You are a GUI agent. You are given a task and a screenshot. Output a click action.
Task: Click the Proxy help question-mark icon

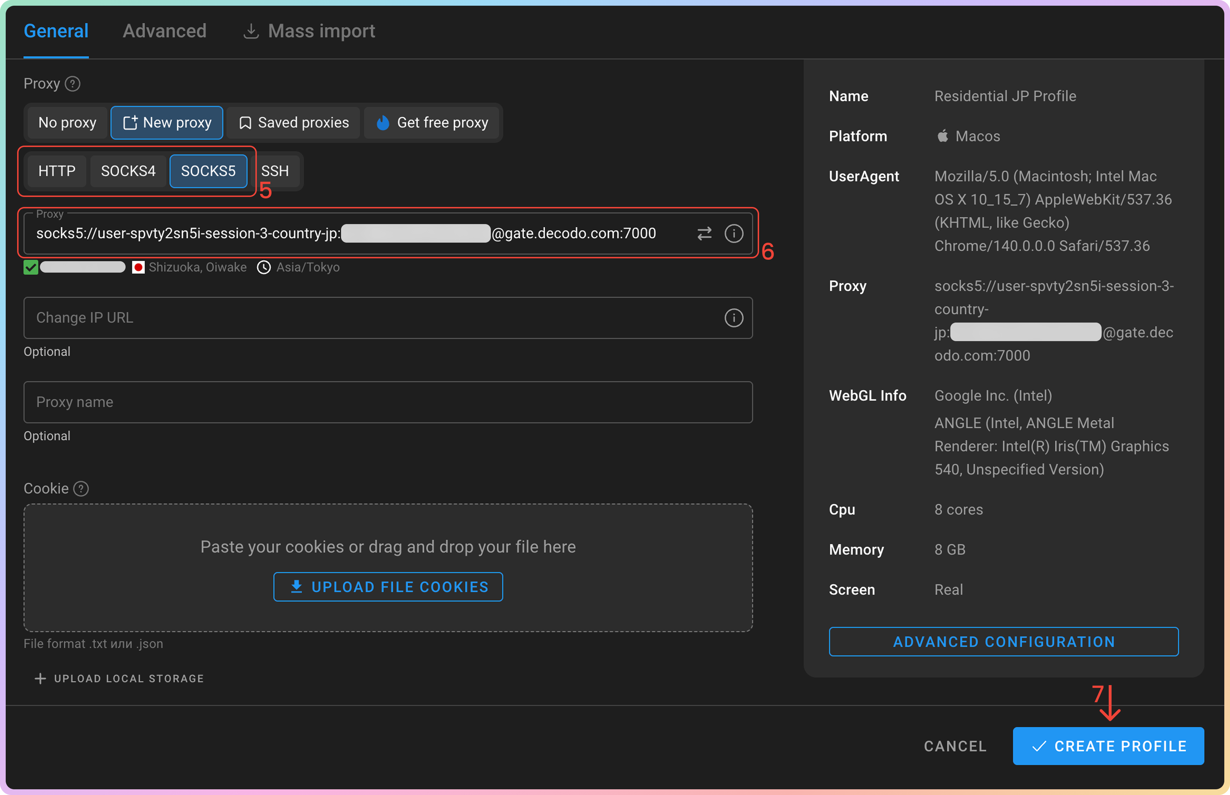[x=72, y=83]
